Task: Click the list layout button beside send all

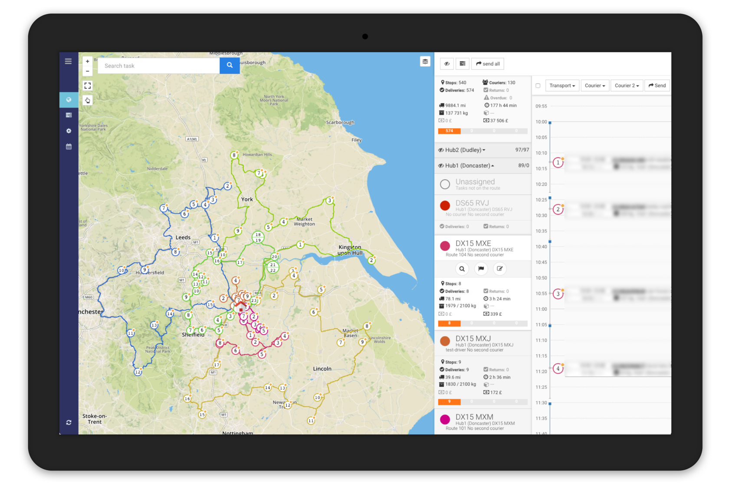Action: (462, 64)
